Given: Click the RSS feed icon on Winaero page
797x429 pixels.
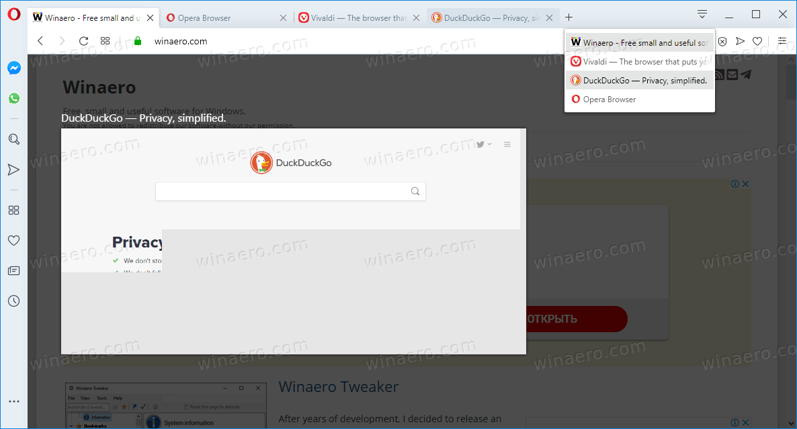Looking at the screenshot, I should (719, 75).
